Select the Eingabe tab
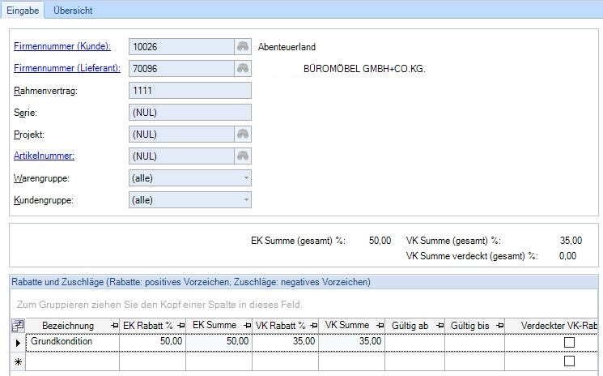This screenshot has height=376, width=603. pos(23,11)
